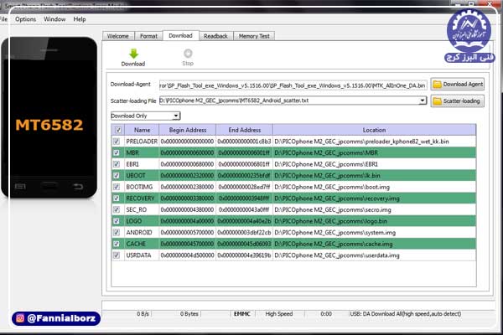503x335 pixels.
Task: Uncheck the SEC_RO row checkbox
Action: click(117, 209)
